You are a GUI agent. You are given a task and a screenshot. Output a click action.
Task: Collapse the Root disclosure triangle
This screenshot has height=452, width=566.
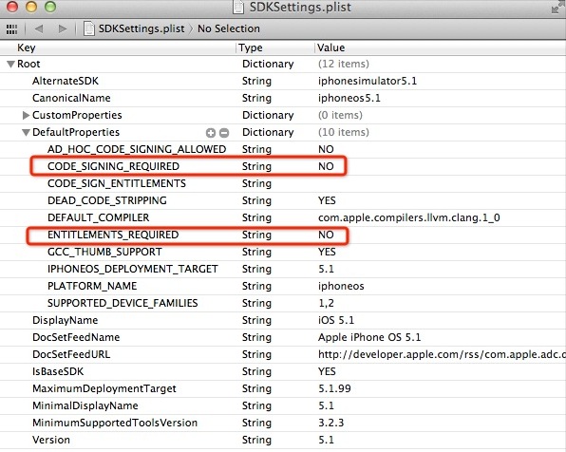pyautogui.click(x=10, y=65)
